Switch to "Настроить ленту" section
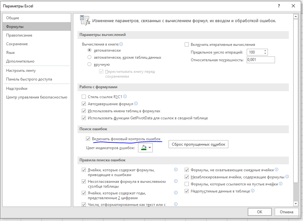The width and height of the screenshot is (303, 221). [21, 71]
